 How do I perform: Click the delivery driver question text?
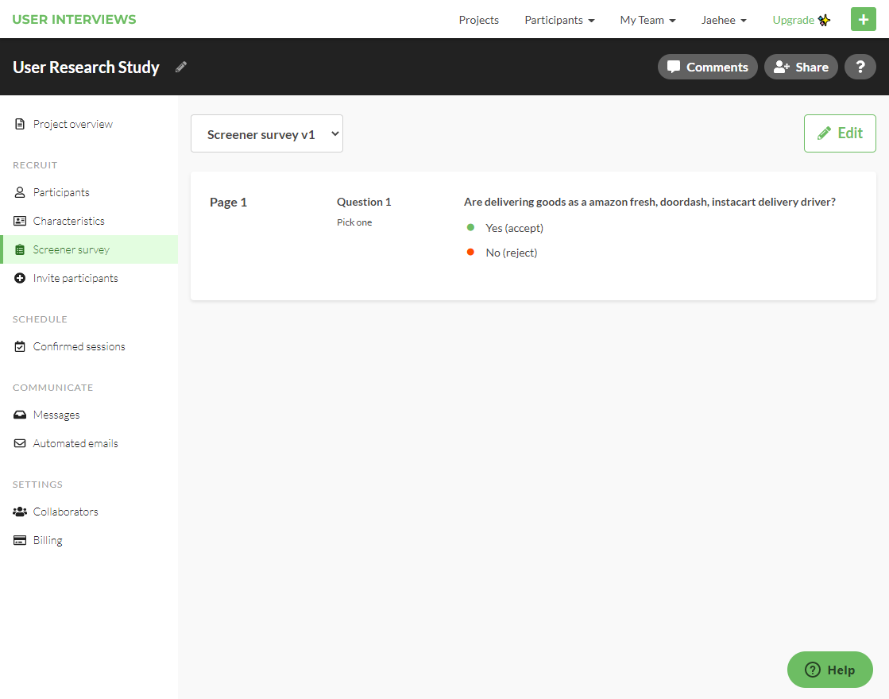click(x=649, y=202)
